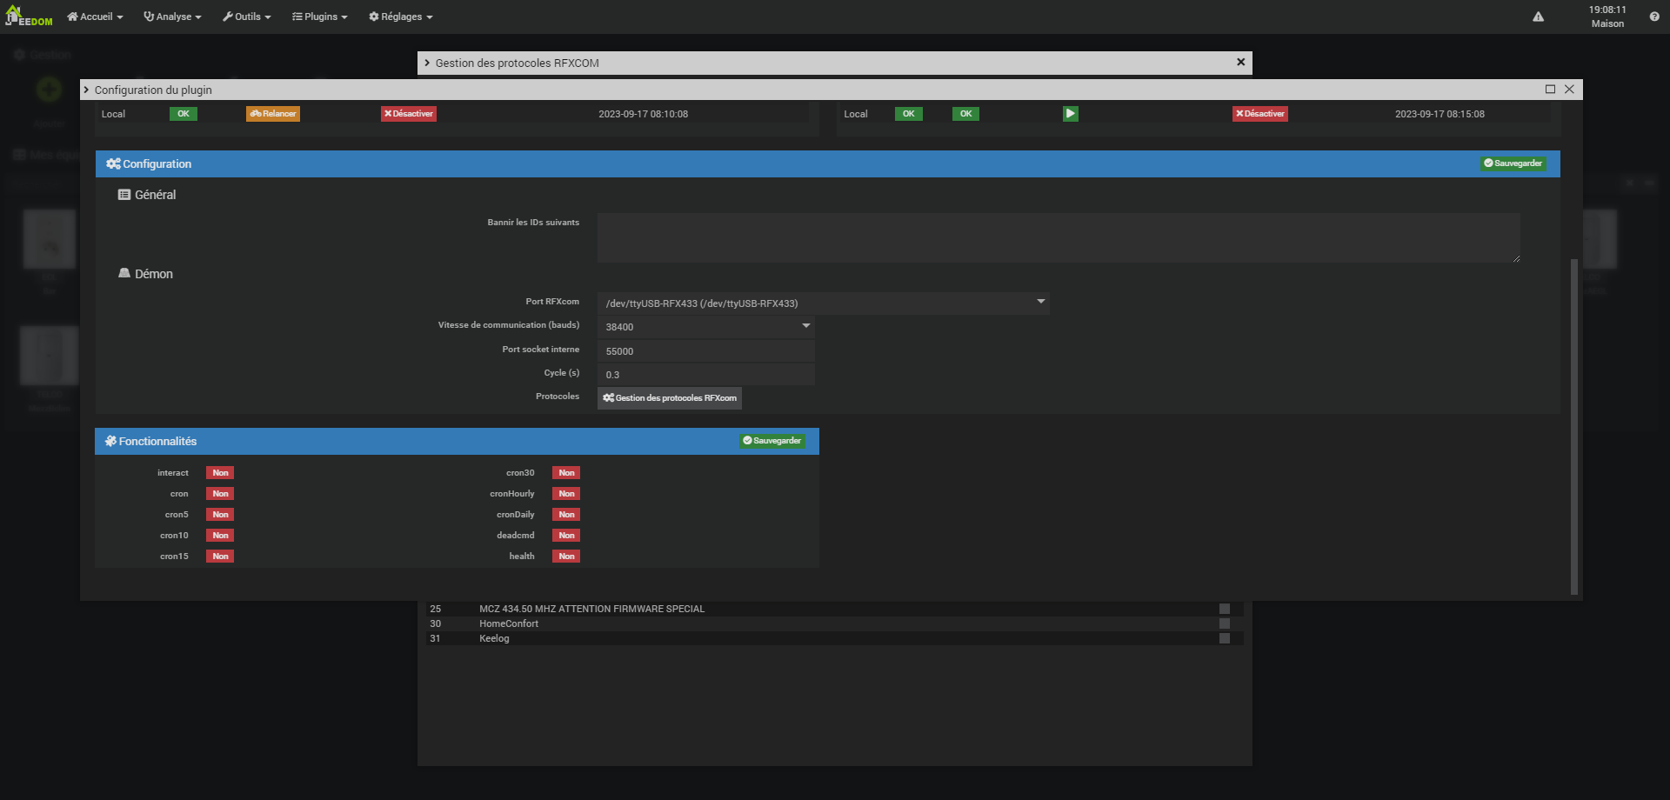This screenshot has width=1670, height=800.
Task: Open the baud rate speed dropdown
Action: (705, 327)
